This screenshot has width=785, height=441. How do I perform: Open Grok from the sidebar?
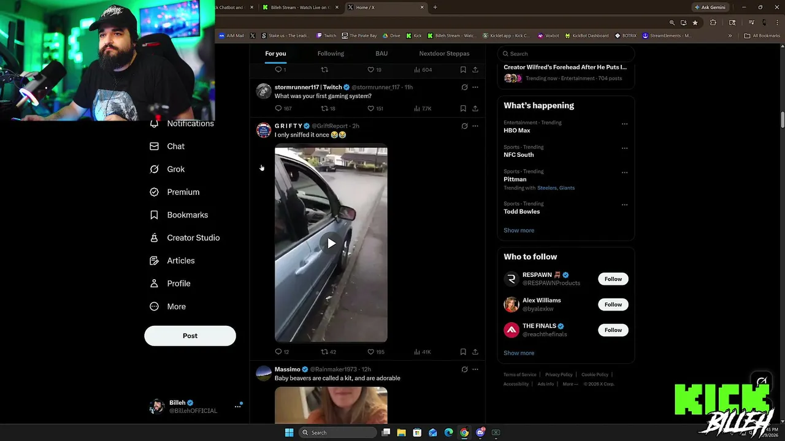pyautogui.click(x=167, y=169)
